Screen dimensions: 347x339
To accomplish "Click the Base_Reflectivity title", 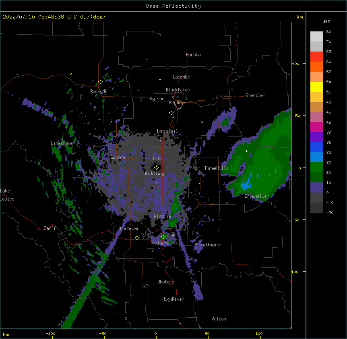I will tap(173, 6).
